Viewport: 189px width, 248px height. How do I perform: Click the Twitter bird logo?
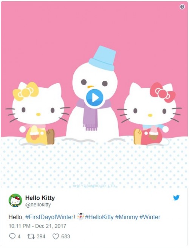tap(176, 198)
